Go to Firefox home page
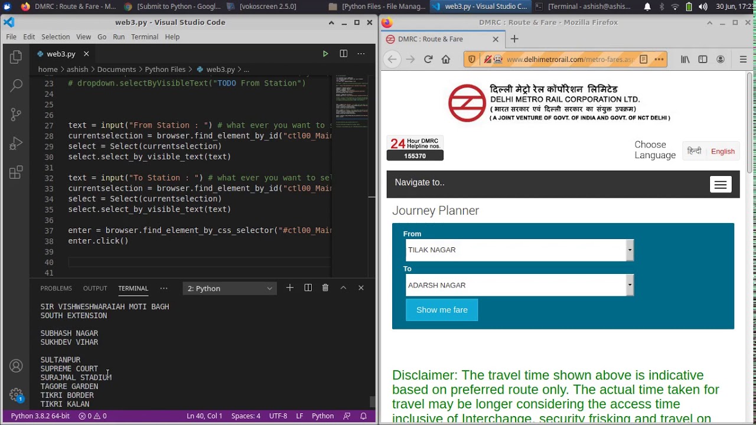 (446, 59)
